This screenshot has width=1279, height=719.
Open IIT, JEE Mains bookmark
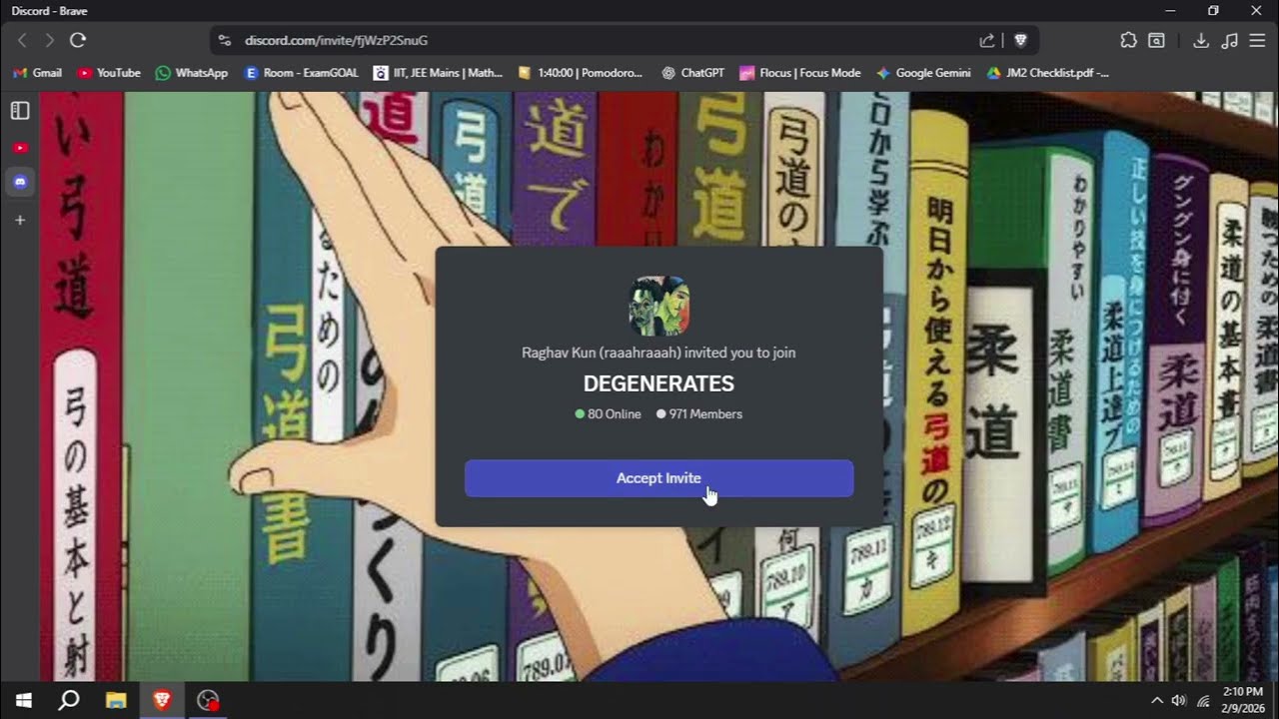pos(438,73)
